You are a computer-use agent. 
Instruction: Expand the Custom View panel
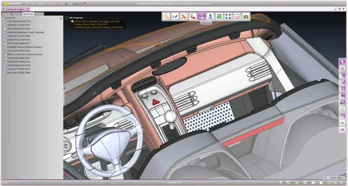(x=325, y=178)
